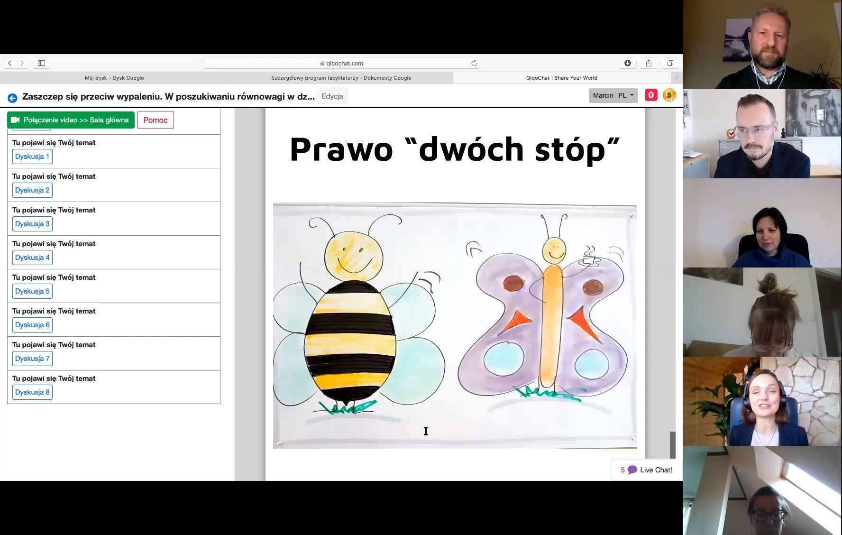Reload the qiqochat.com page
This screenshot has width=842, height=535.
[x=474, y=63]
